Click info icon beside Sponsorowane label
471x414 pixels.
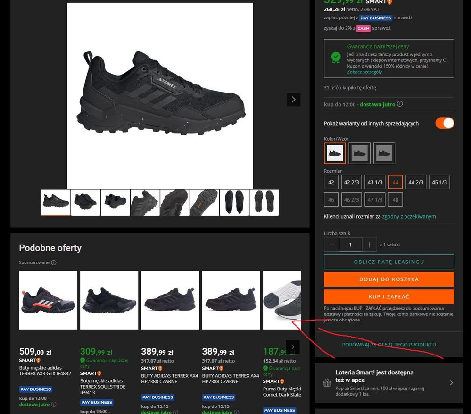(x=54, y=262)
